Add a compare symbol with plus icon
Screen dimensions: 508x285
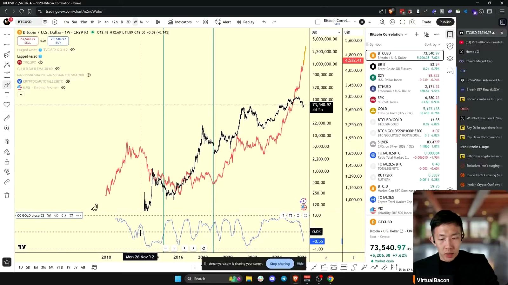pos(55,22)
